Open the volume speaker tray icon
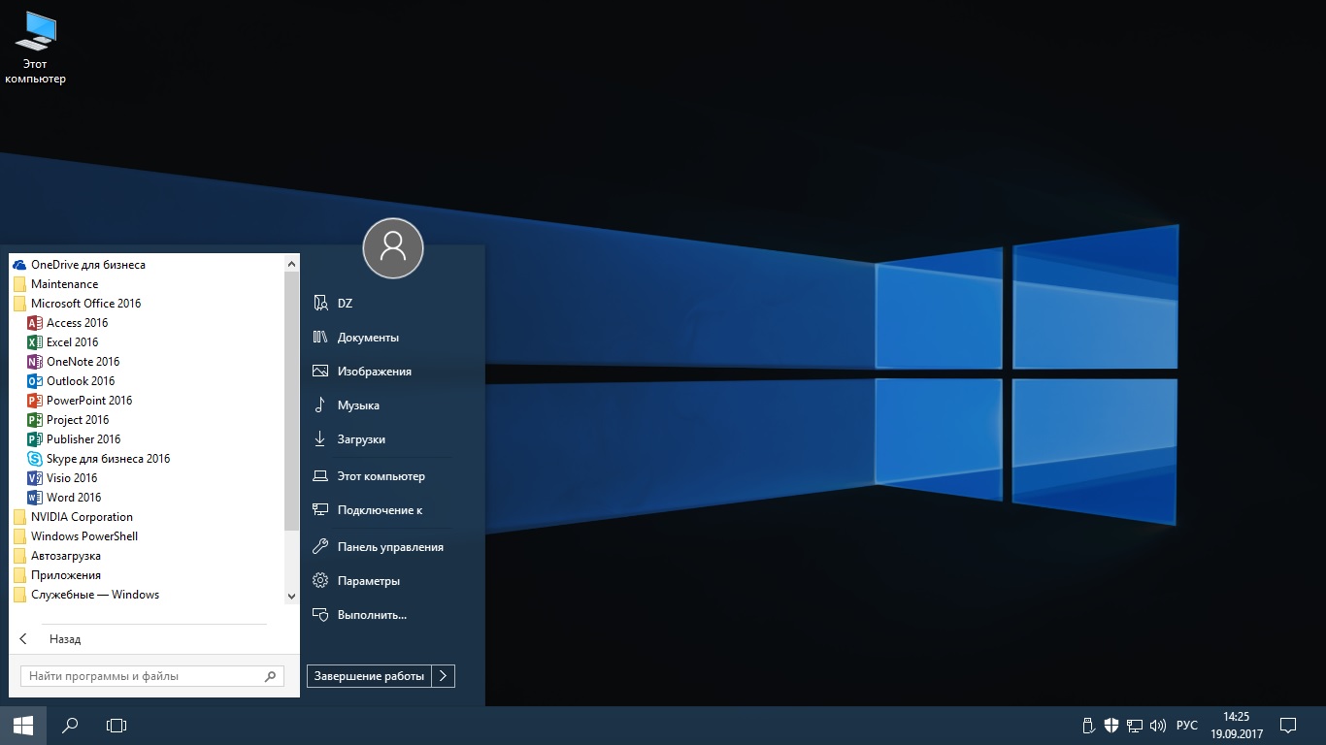This screenshot has height=745, width=1326. tap(1157, 726)
